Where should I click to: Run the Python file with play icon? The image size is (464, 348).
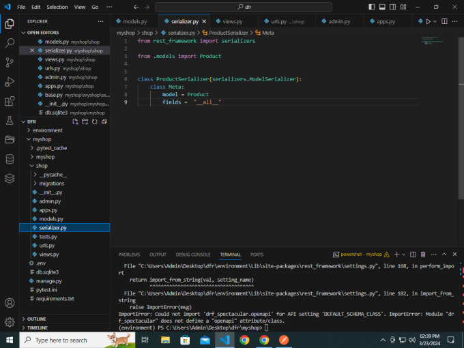coord(429,21)
